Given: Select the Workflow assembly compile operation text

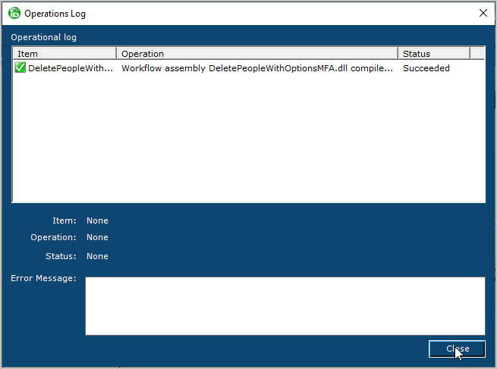Looking at the screenshot, I should [257, 68].
